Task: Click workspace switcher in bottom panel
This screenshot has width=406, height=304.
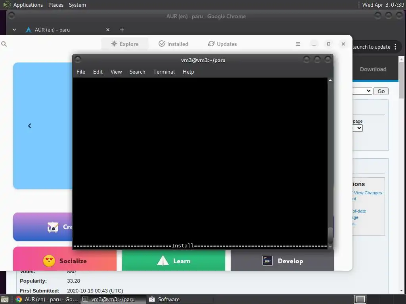Action: [x=360, y=299]
